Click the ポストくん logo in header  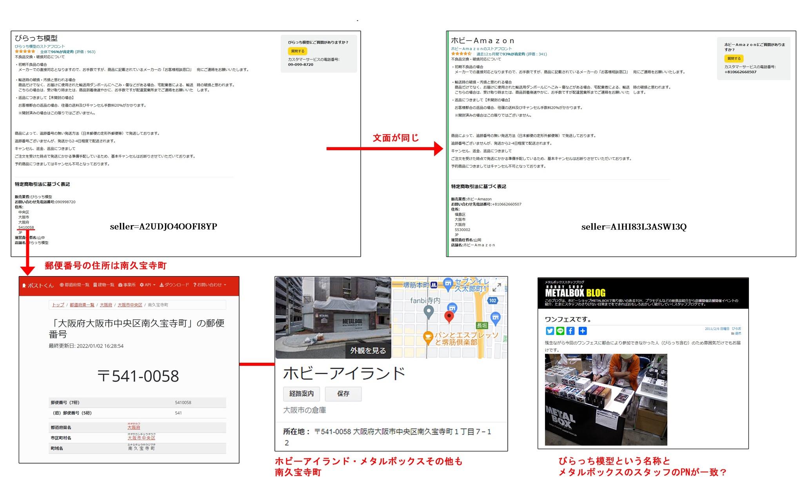coord(38,285)
